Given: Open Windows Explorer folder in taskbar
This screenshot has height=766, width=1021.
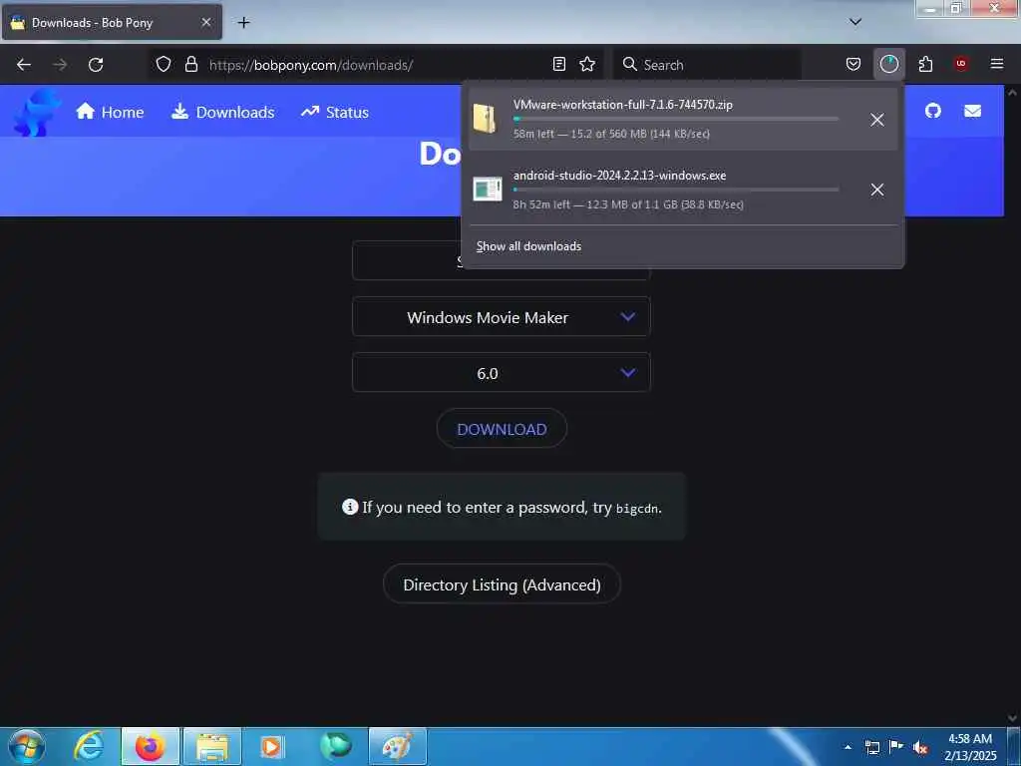Looking at the screenshot, I should point(212,746).
